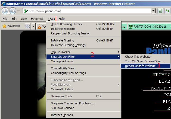
Task: Open InPrivate Filtering Settings
Action: [x=83, y=45]
